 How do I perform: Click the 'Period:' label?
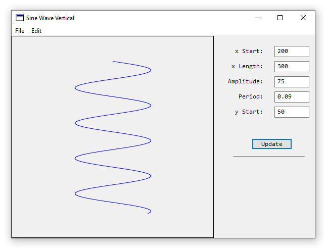point(251,96)
